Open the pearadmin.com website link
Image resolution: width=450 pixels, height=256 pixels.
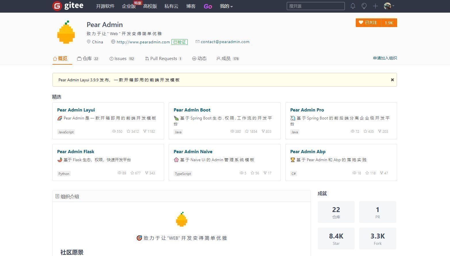click(x=143, y=42)
